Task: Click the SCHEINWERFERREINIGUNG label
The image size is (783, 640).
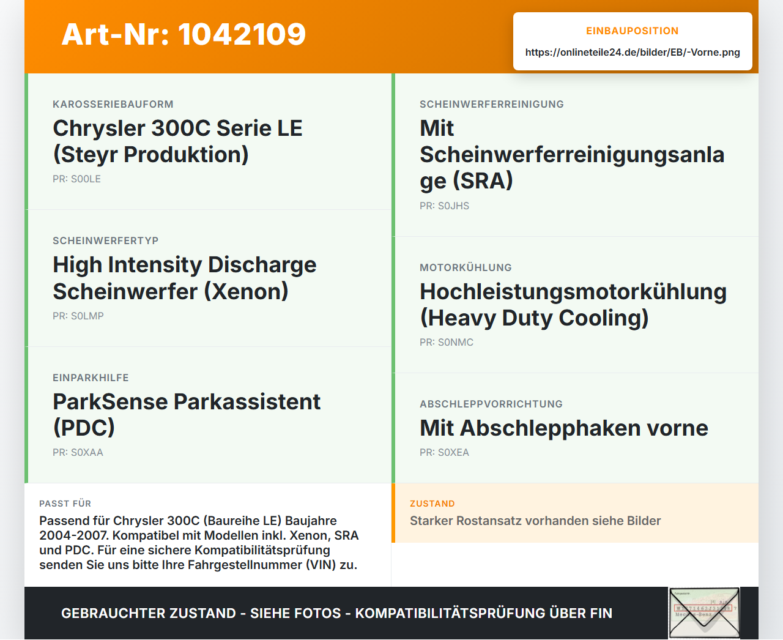Action: pos(492,104)
